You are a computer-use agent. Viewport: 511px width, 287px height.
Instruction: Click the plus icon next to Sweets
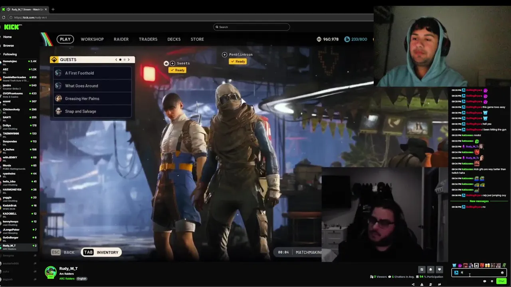[172, 63]
